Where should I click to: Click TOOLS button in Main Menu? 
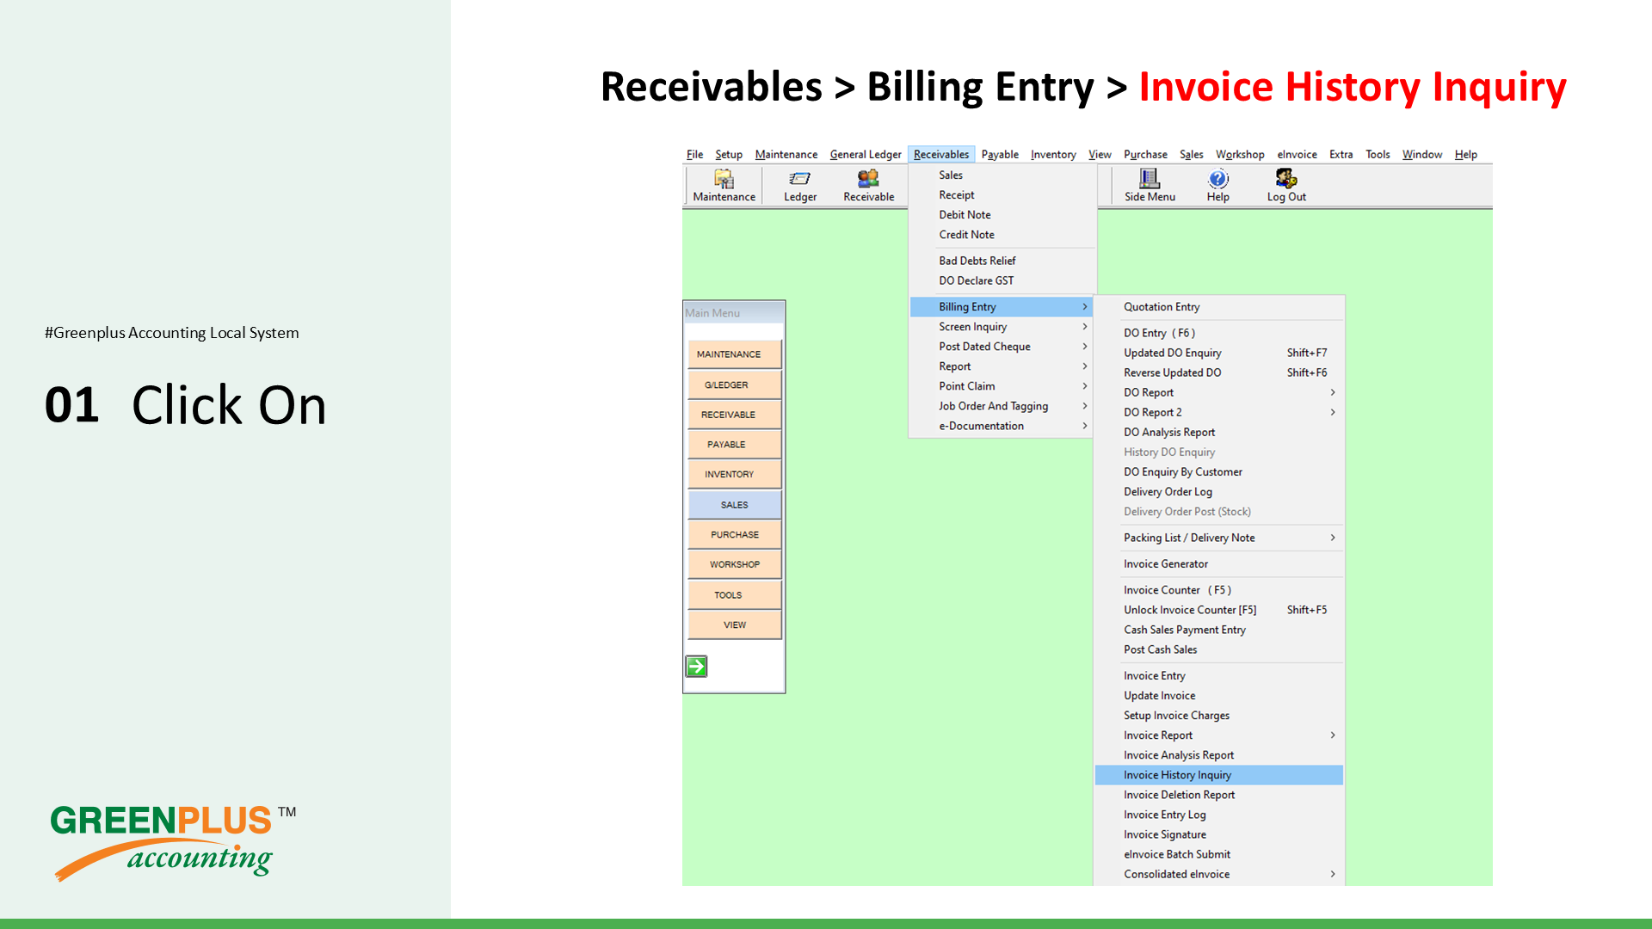point(735,595)
